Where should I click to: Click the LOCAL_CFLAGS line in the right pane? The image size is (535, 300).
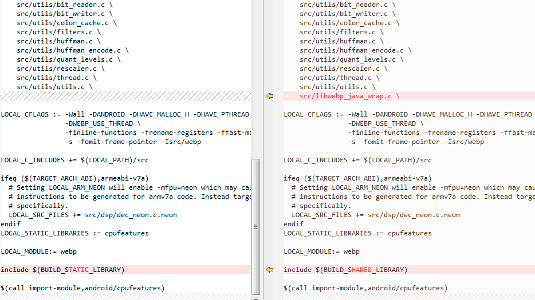coord(409,114)
